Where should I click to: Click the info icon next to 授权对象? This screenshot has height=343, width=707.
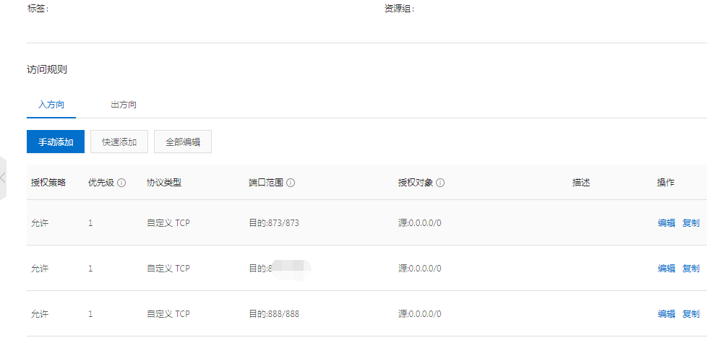point(440,183)
